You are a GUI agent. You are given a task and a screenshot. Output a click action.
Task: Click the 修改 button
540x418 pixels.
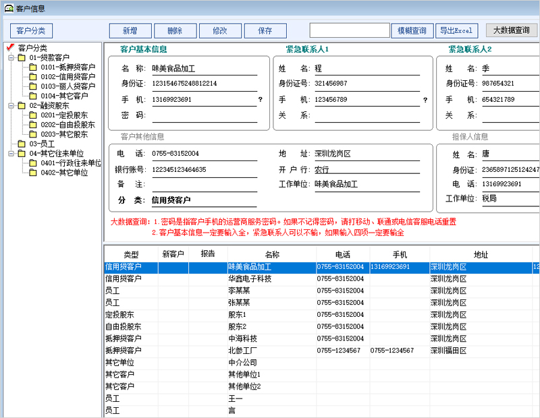click(221, 30)
